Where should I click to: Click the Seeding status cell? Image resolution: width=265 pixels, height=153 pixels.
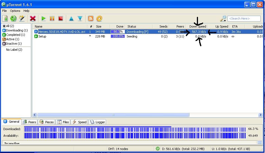point(132,36)
